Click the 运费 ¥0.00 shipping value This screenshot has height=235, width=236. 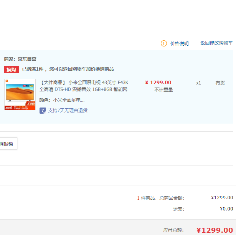(226, 209)
